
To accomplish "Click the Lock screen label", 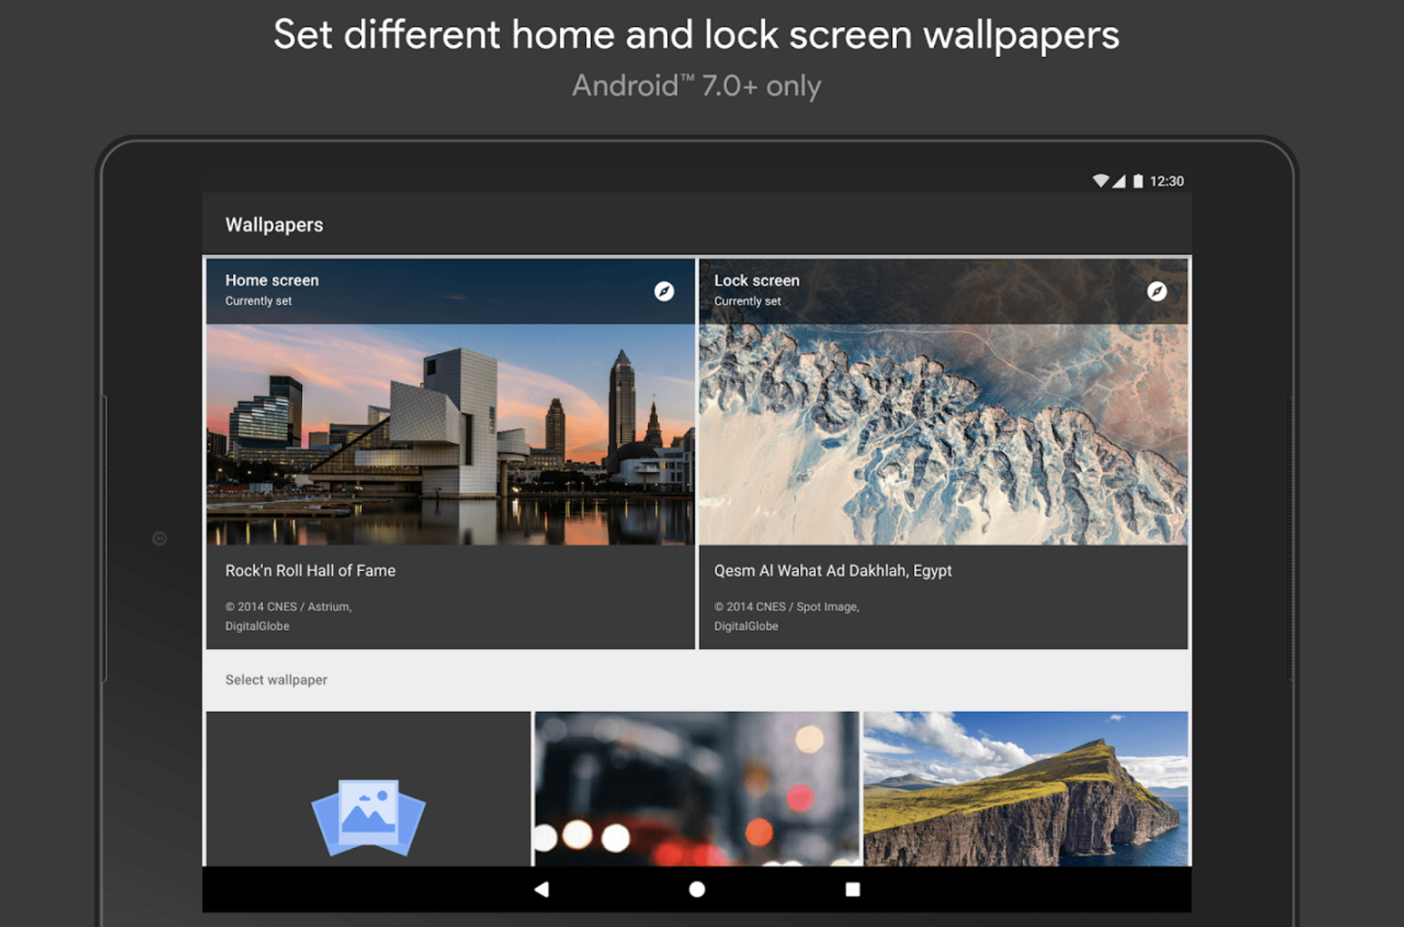I will pos(757,280).
